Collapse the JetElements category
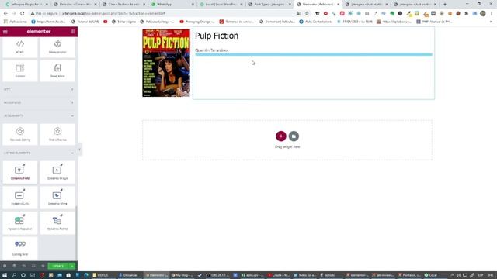Screen dimensions: 497x279 (x=39, y=115)
